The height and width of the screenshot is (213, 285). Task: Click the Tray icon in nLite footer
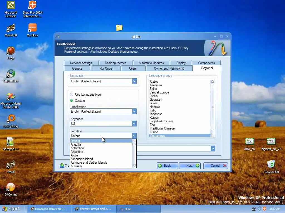point(62,166)
